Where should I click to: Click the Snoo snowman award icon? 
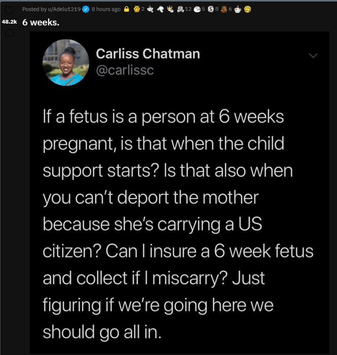238,9
